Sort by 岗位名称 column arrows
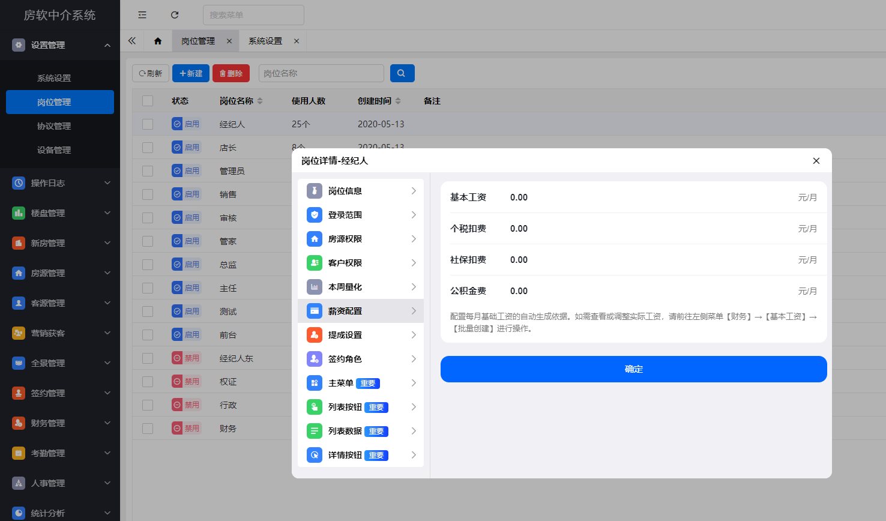The image size is (886, 521). 260,101
